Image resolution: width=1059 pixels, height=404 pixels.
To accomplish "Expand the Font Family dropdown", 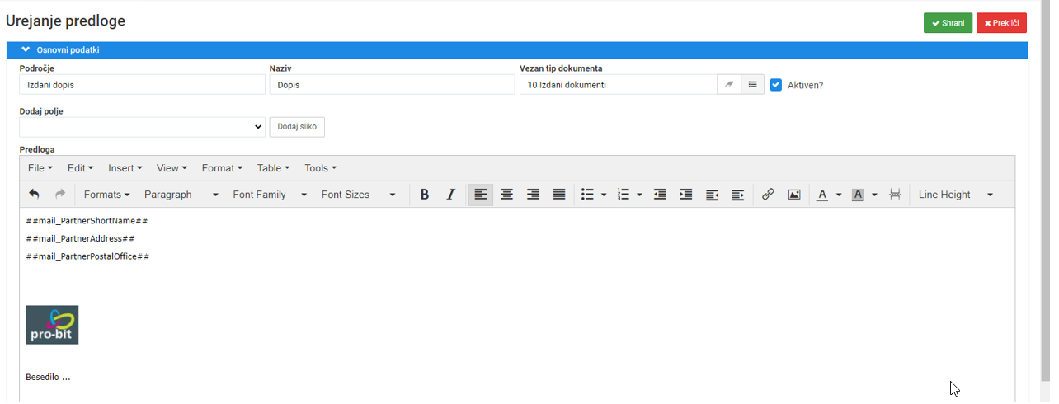I will click(x=270, y=195).
